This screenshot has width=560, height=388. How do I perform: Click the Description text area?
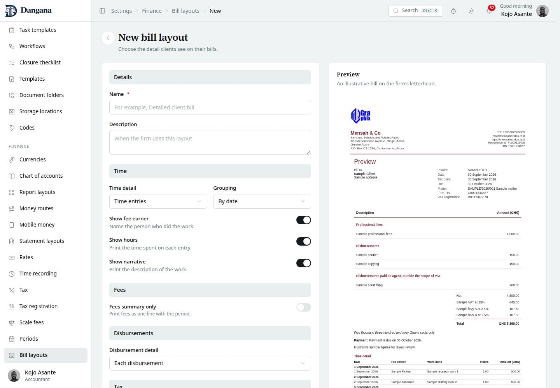click(210, 142)
